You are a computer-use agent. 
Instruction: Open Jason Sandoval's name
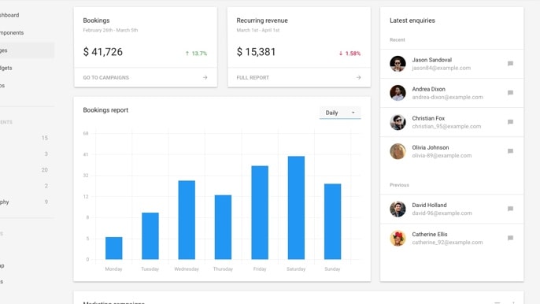click(x=432, y=60)
